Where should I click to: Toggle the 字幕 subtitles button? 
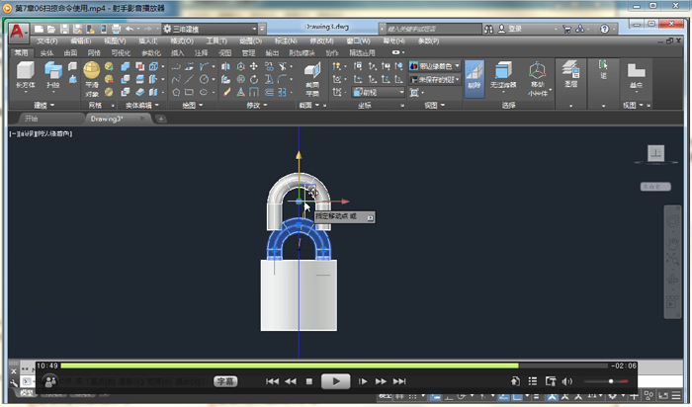(224, 380)
